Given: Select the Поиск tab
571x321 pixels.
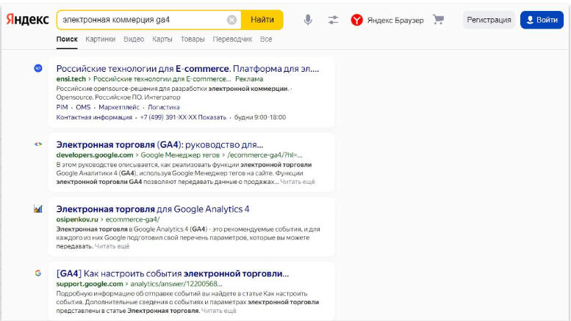Looking at the screenshot, I should pyautogui.click(x=67, y=40).
